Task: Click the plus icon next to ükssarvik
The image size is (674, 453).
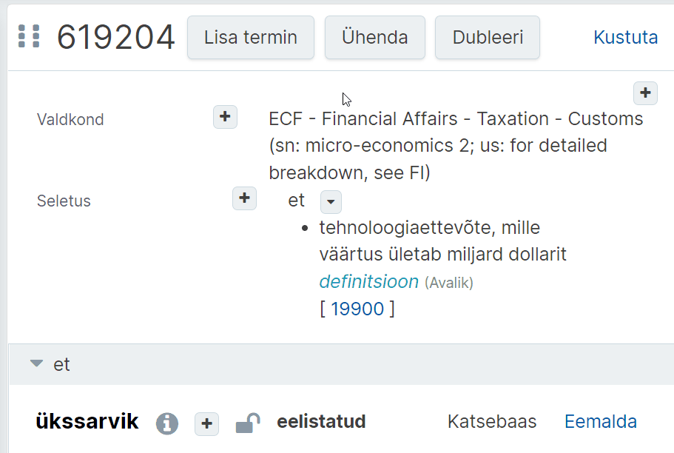Action: [206, 423]
